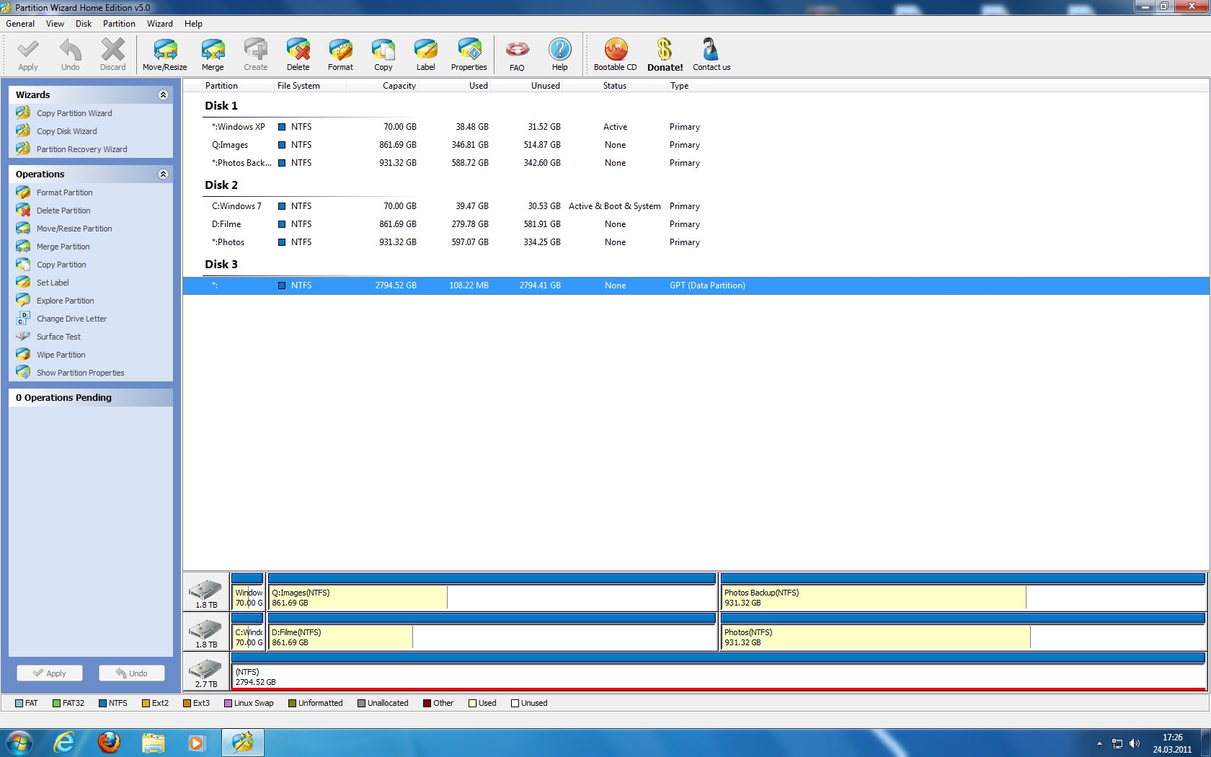Open the Wizard menu
Image resolution: width=1211 pixels, height=757 pixels.
click(x=160, y=24)
